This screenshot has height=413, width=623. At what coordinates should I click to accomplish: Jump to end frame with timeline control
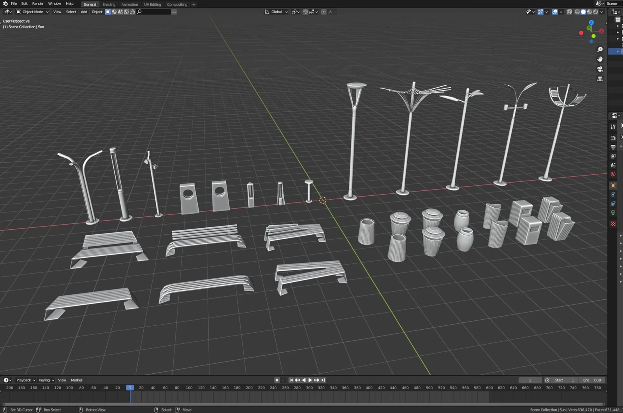coord(323,380)
